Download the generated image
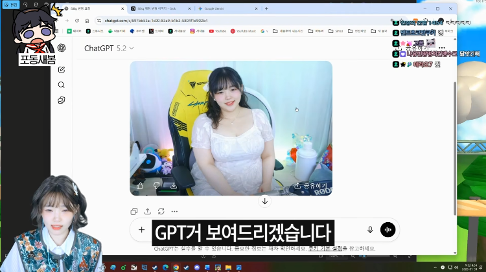Screen dimensions: 486x272 point(174,186)
